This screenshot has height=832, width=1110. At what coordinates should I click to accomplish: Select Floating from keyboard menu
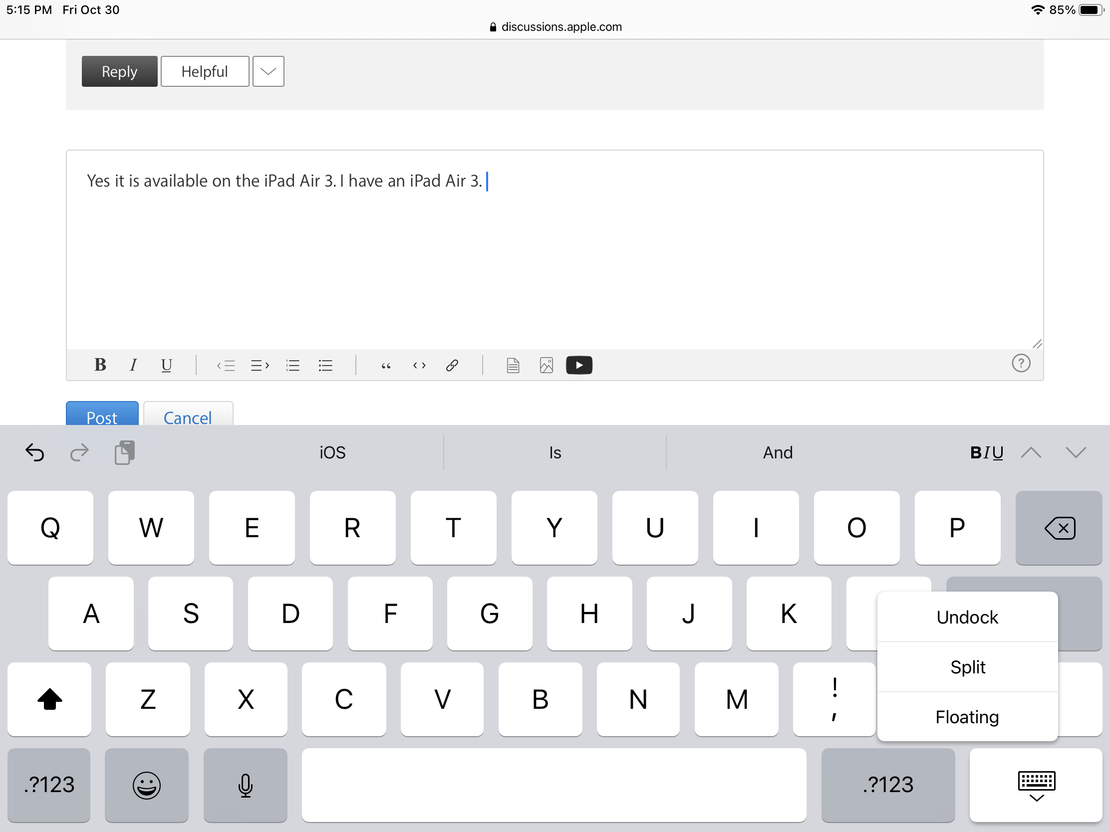[967, 717]
